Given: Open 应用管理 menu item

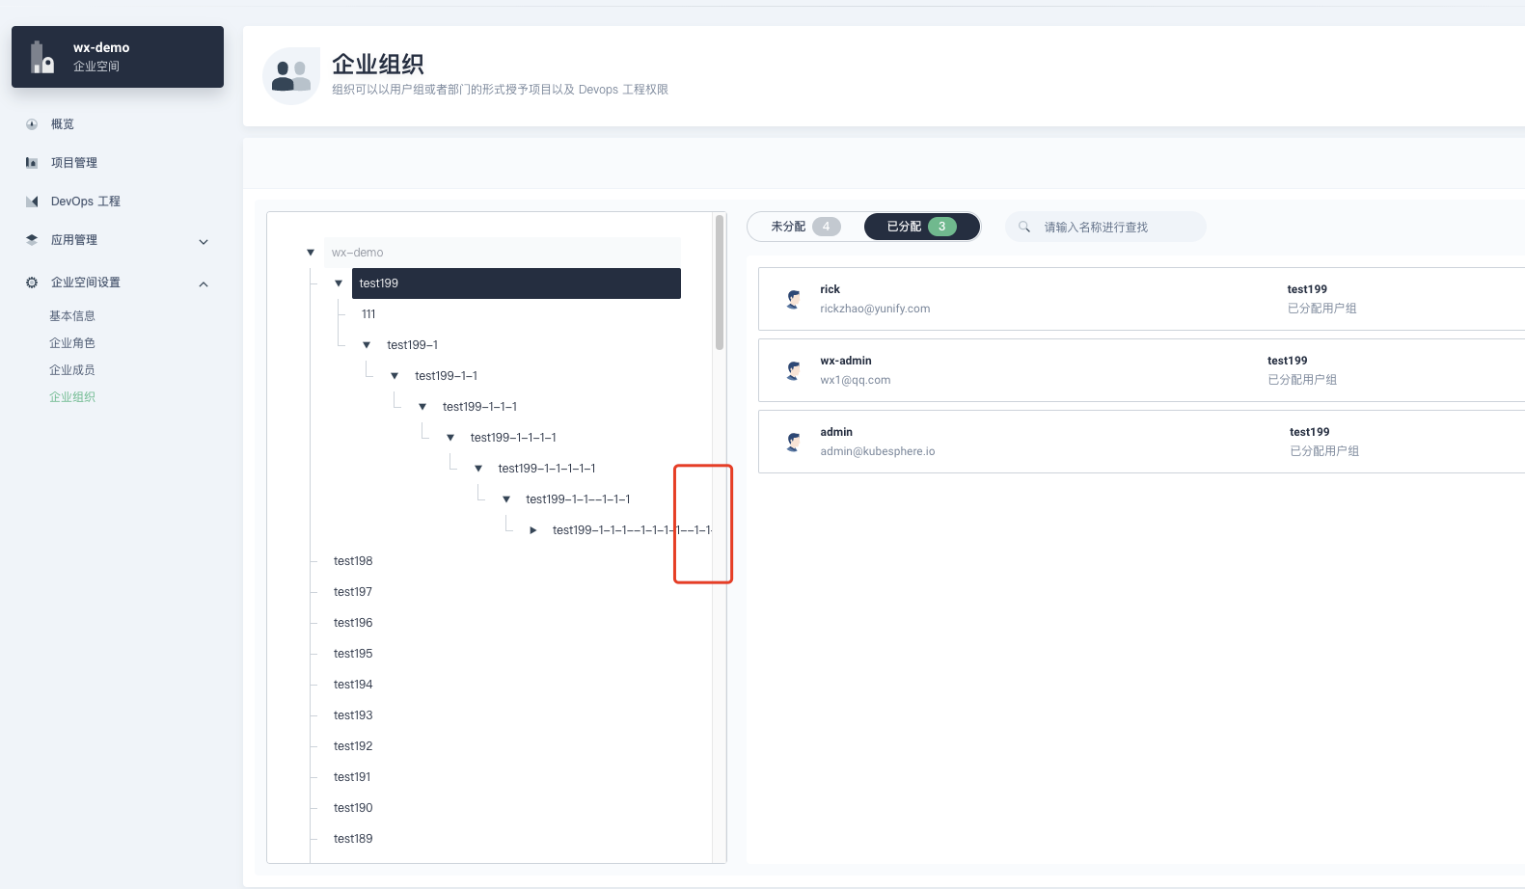Looking at the screenshot, I should [x=74, y=240].
